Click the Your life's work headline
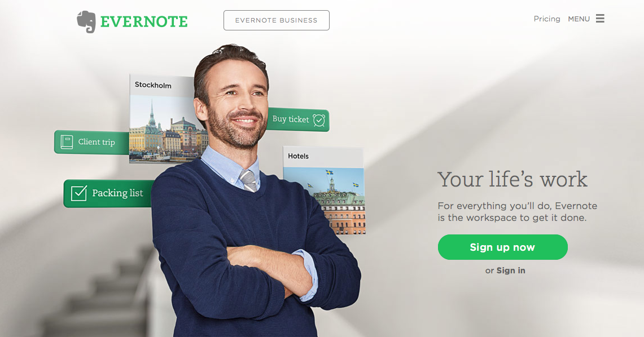The height and width of the screenshot is (337, 644). coord(512,179)
